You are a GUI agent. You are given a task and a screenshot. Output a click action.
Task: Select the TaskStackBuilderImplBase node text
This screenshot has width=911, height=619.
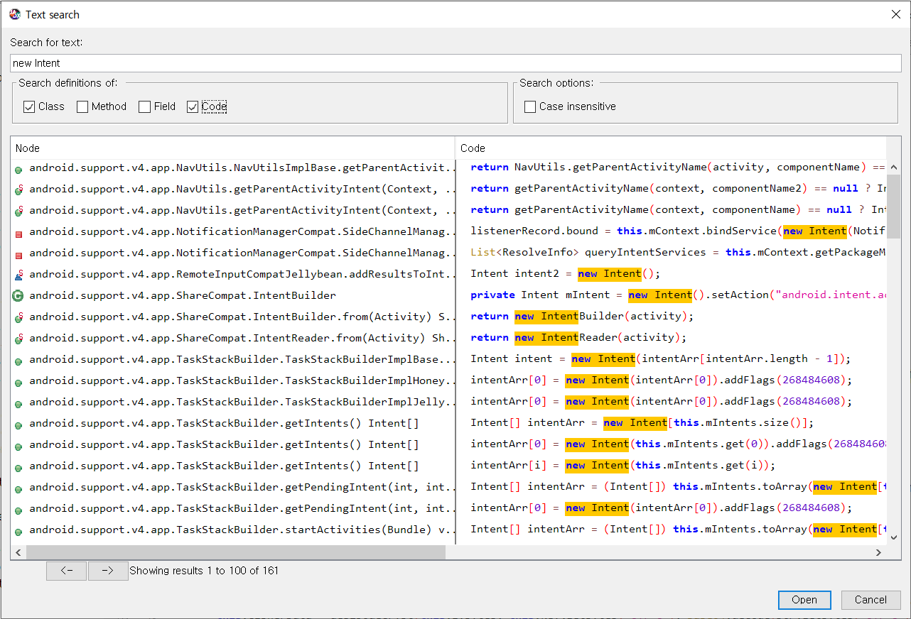[243, 359]
